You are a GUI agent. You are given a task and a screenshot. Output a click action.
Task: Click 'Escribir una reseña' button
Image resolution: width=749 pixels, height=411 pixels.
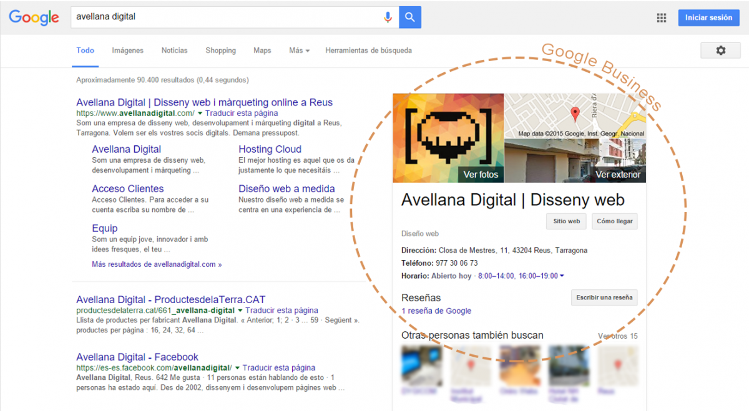point(604,297)
